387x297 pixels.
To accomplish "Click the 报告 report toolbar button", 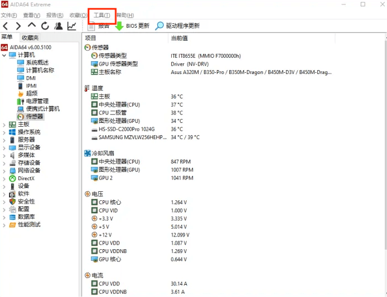I will click(x=99, y=26).
